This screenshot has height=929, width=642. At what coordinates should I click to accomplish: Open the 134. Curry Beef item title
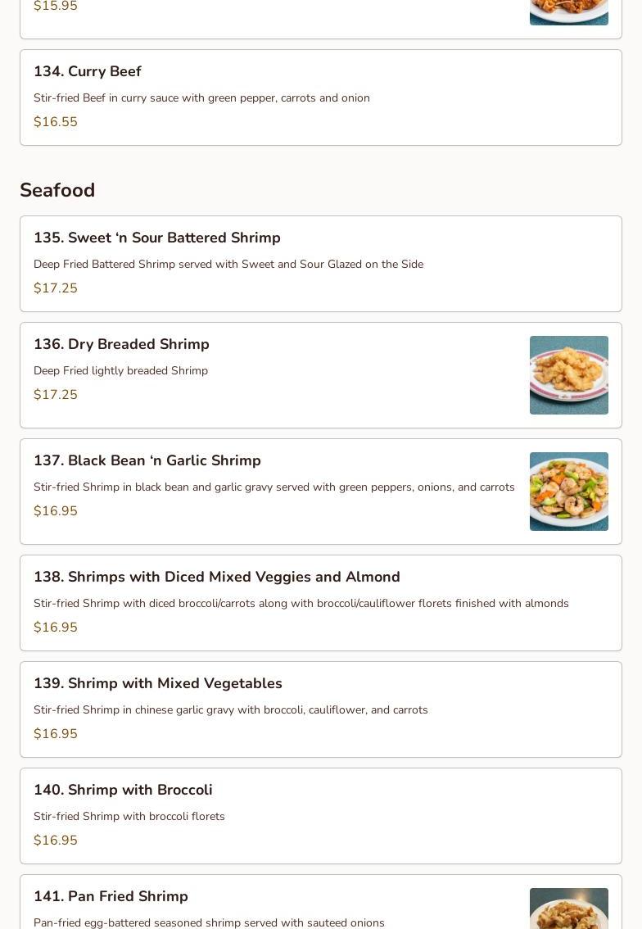88,72
